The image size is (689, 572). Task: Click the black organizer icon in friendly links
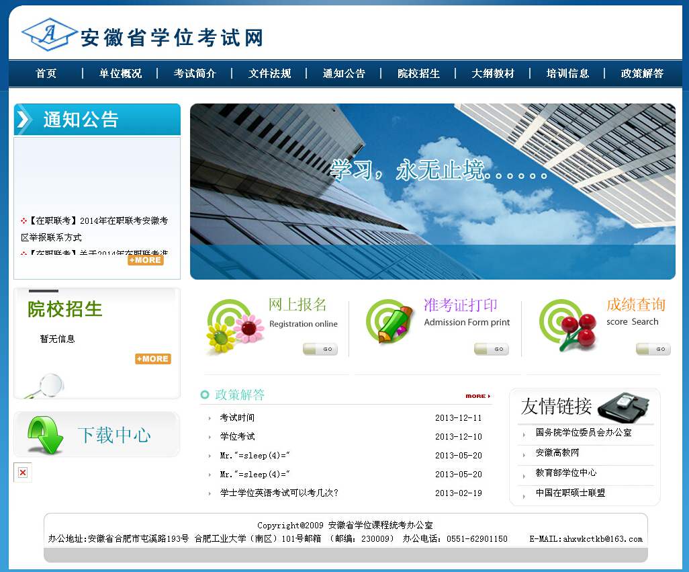click(x=623, y=405)
